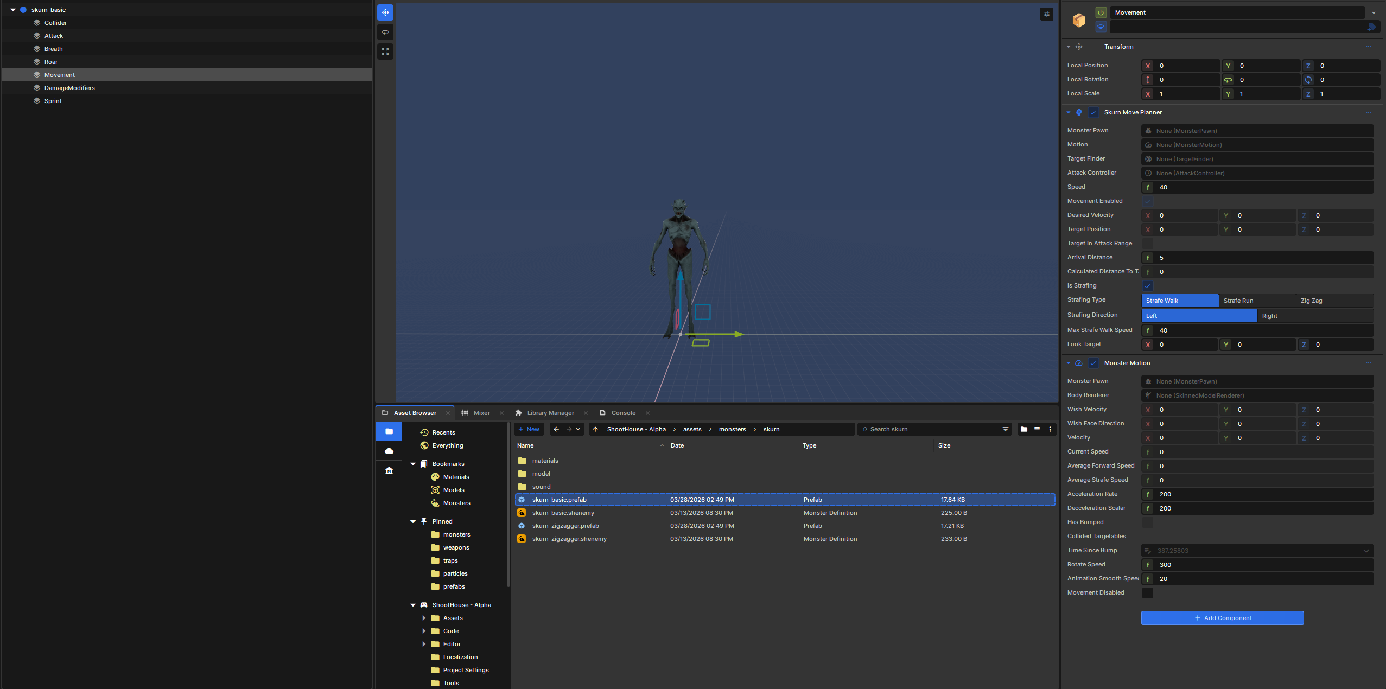Uncheck the Is Strafing checkbox
Image resolution: width=1386 pixels, height=689 pixels.
tap(1148, 286)
